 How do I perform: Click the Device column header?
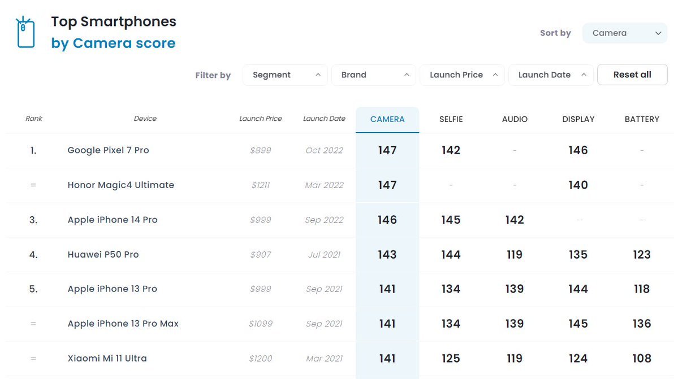[145, 119]
